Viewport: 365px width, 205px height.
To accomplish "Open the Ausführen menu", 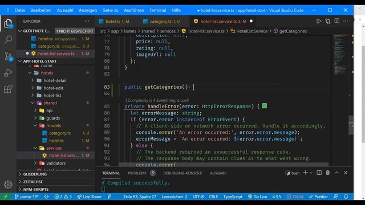I will (134, 10).
